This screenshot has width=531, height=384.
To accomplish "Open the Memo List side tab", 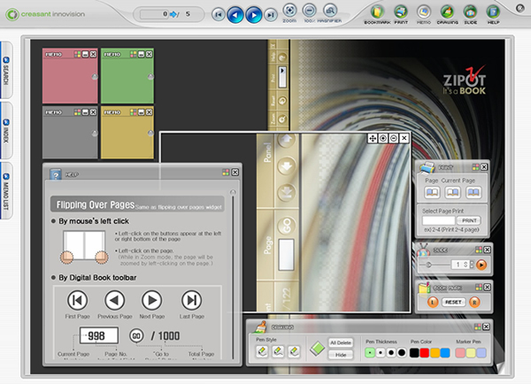I will click(6, 190).
